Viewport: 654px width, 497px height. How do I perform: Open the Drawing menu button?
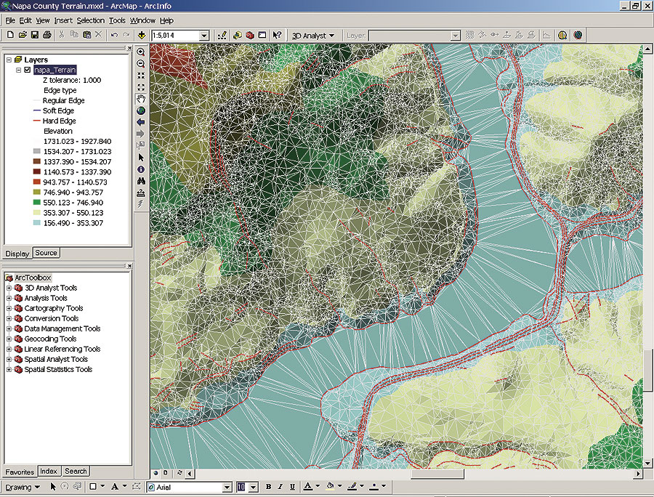22,487
